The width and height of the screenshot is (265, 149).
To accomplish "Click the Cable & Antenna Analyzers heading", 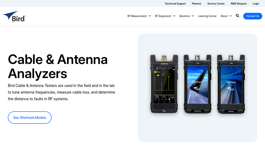I will tap(58, 67).
